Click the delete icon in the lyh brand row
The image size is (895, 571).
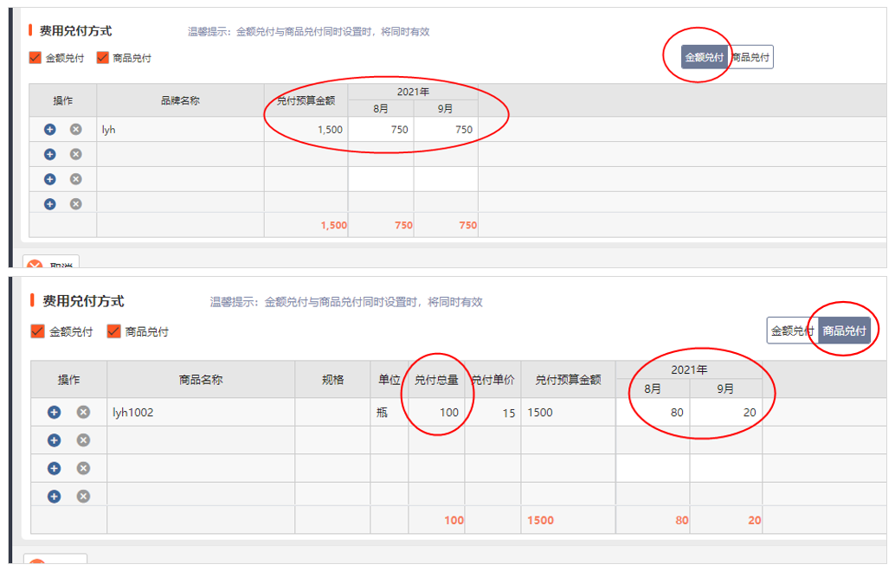point(75,130)
